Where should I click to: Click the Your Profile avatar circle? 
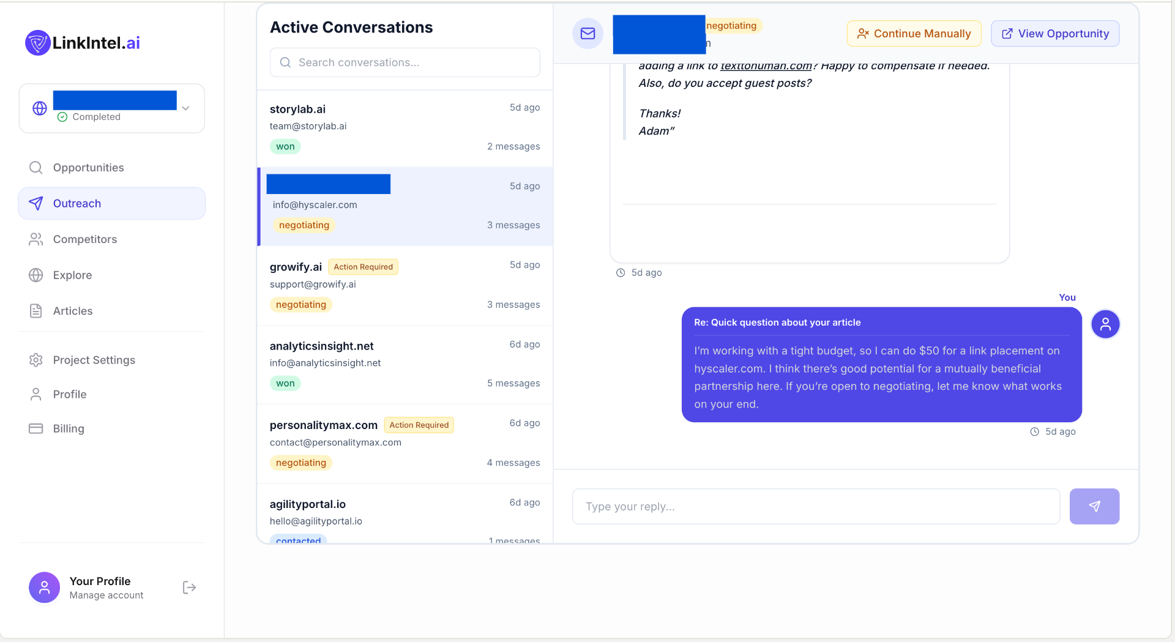pos(44,588)
